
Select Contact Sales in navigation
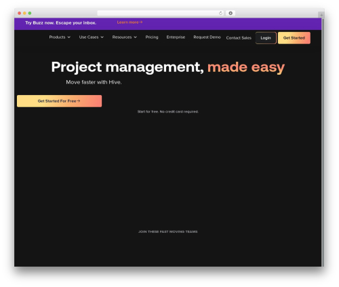[x=239, y=38]
